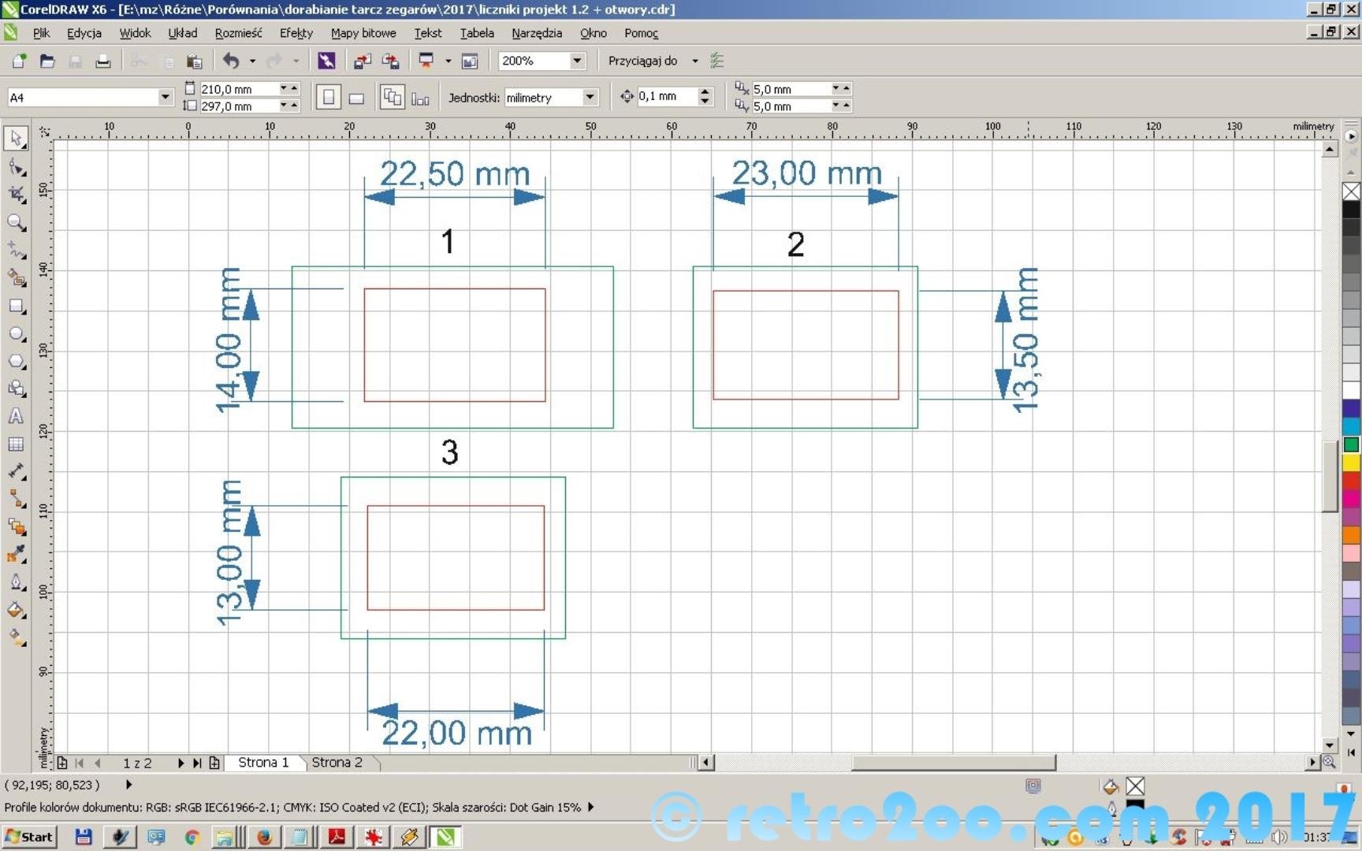The width and height of the screenshot is (1362, 851).
Task: Select the Table tool
Action: click(x=16, y=444)
